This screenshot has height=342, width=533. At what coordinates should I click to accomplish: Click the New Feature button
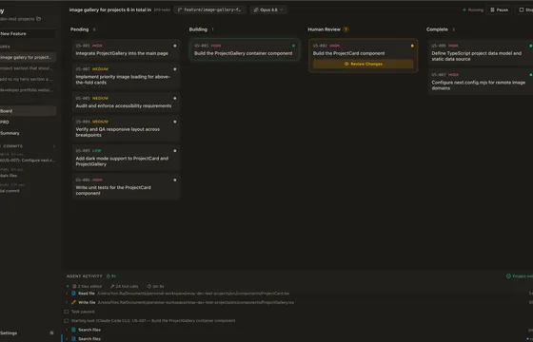(x=28, y=33)
